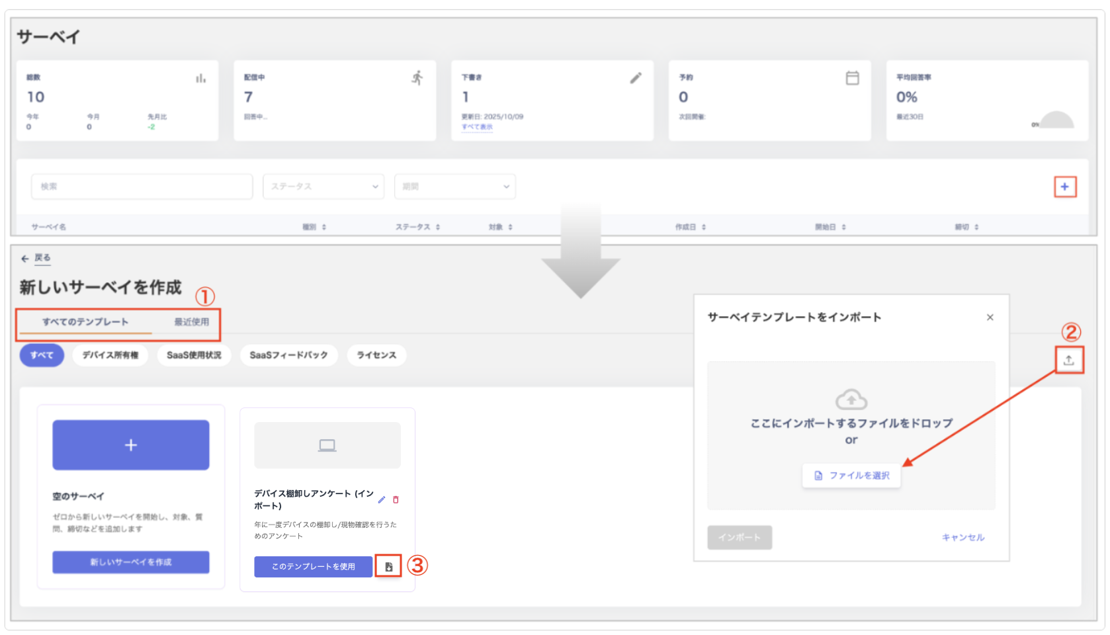Sort by ステータス column header
This screenshot has width=1110, height=635.
(x=417, y=227)
